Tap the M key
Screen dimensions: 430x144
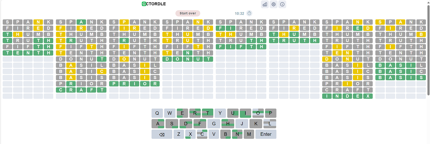point(249,134)
